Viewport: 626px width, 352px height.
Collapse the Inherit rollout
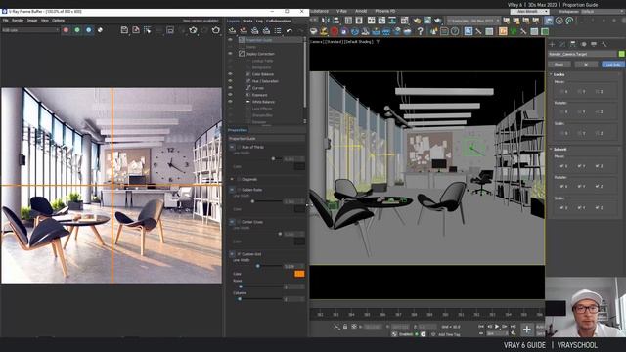[x=551, y=149]
